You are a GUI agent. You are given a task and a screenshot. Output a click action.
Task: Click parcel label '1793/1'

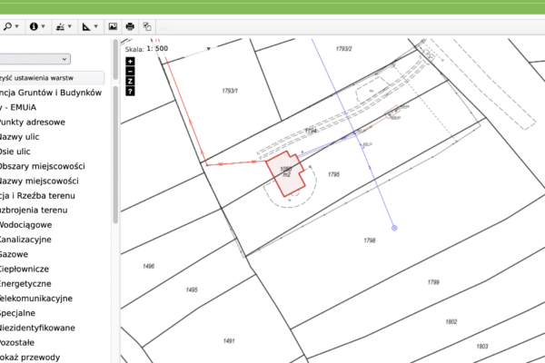coord(230,91)
